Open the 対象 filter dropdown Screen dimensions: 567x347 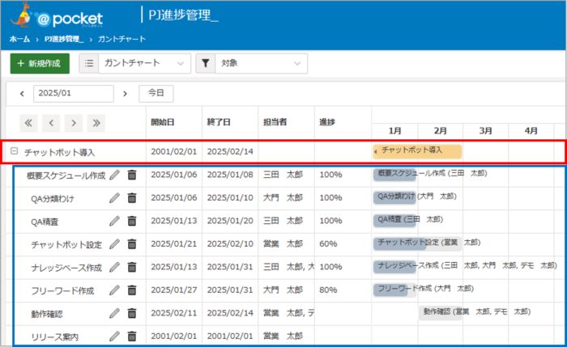coord(261,64)
